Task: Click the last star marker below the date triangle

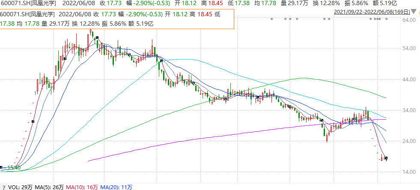Action: click(x=387, y=19)
